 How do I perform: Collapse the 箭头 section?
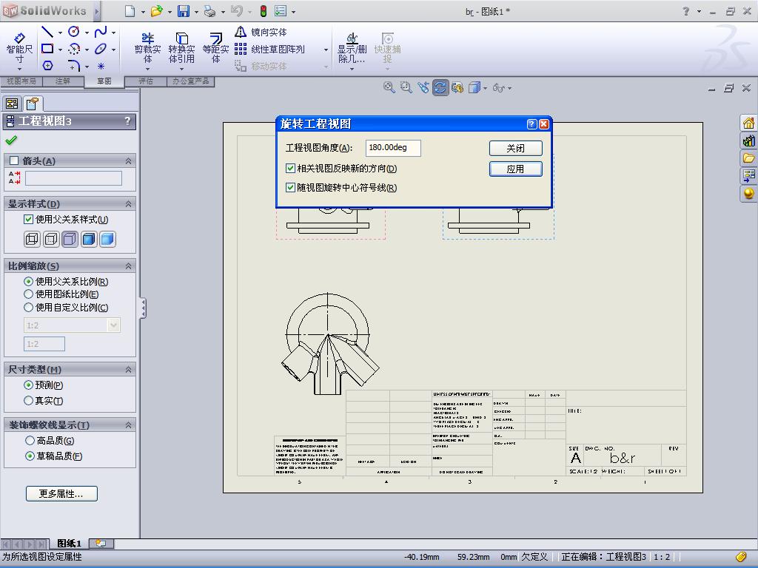coord(128,160)
